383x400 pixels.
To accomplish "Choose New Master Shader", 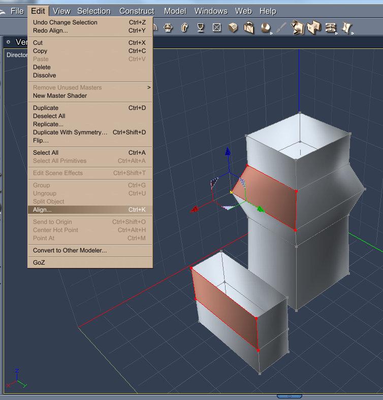I will click(90, 96).
